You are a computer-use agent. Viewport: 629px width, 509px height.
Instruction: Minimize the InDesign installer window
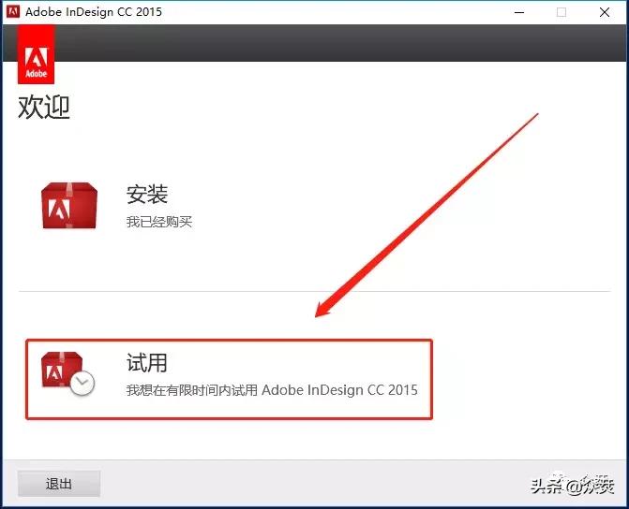pos(519,12)
